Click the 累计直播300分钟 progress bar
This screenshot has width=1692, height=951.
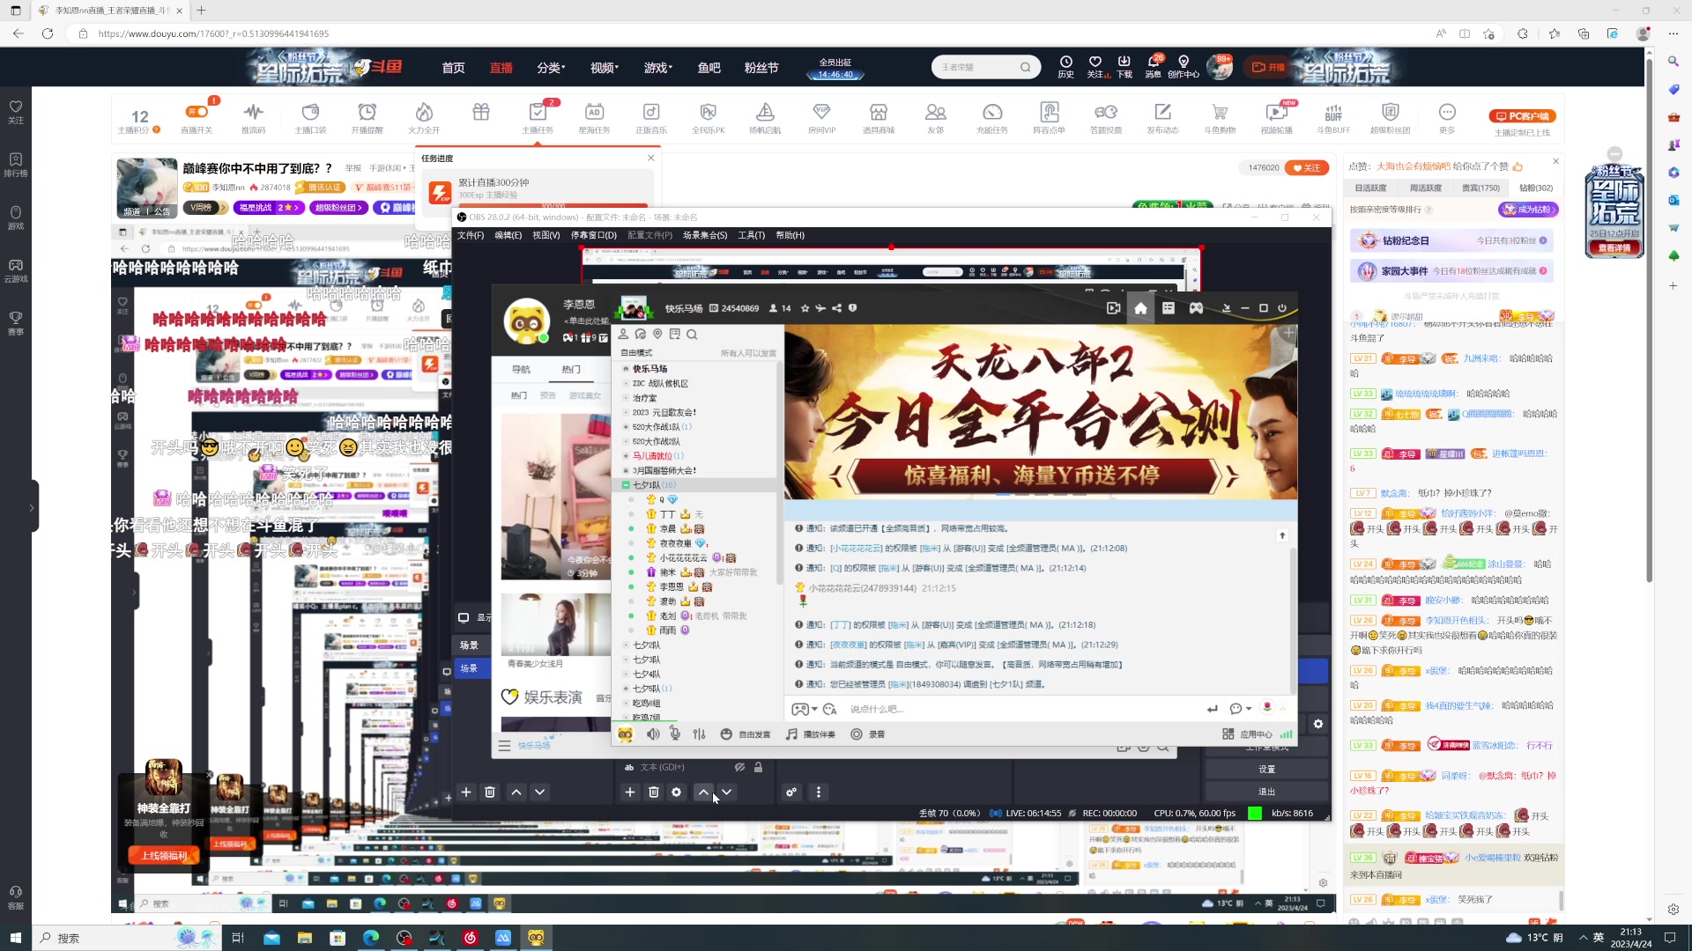(553, 205)
